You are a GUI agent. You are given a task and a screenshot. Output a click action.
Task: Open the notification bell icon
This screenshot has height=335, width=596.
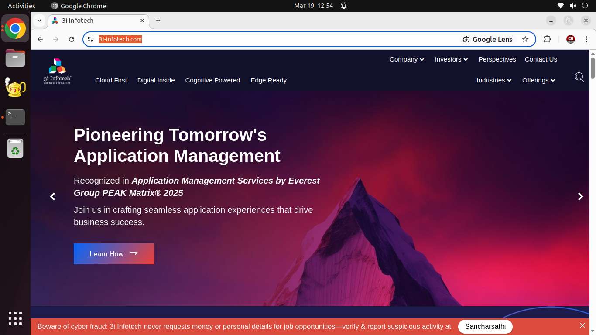[x=344, y=6]
